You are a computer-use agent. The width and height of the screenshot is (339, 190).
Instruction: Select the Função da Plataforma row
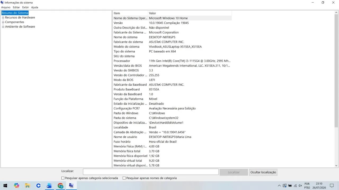(172, 99)
